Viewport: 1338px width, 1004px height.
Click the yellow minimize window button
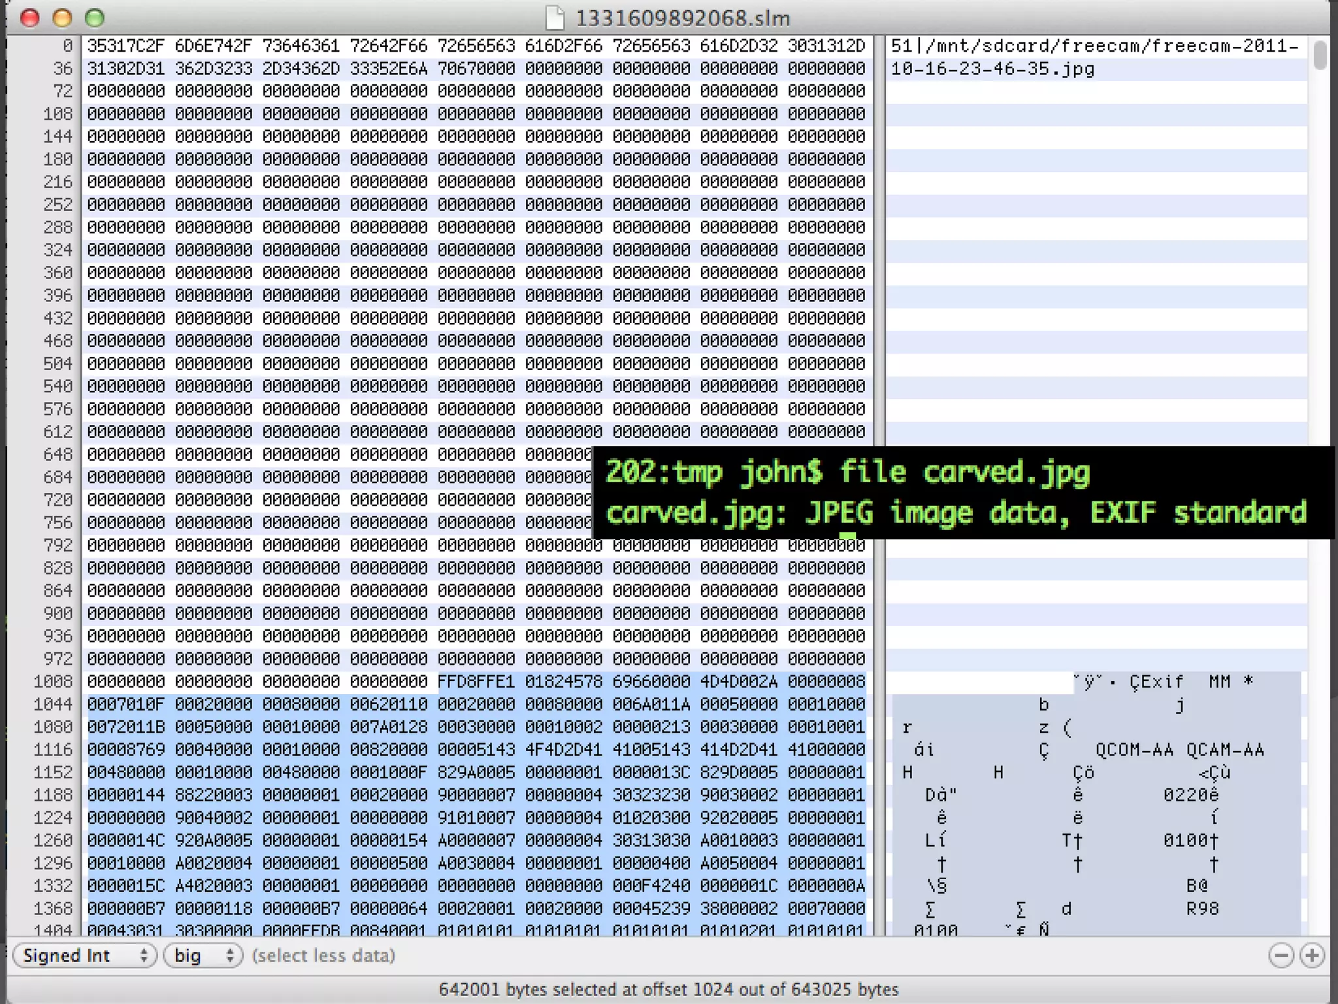tap(62, 18)
